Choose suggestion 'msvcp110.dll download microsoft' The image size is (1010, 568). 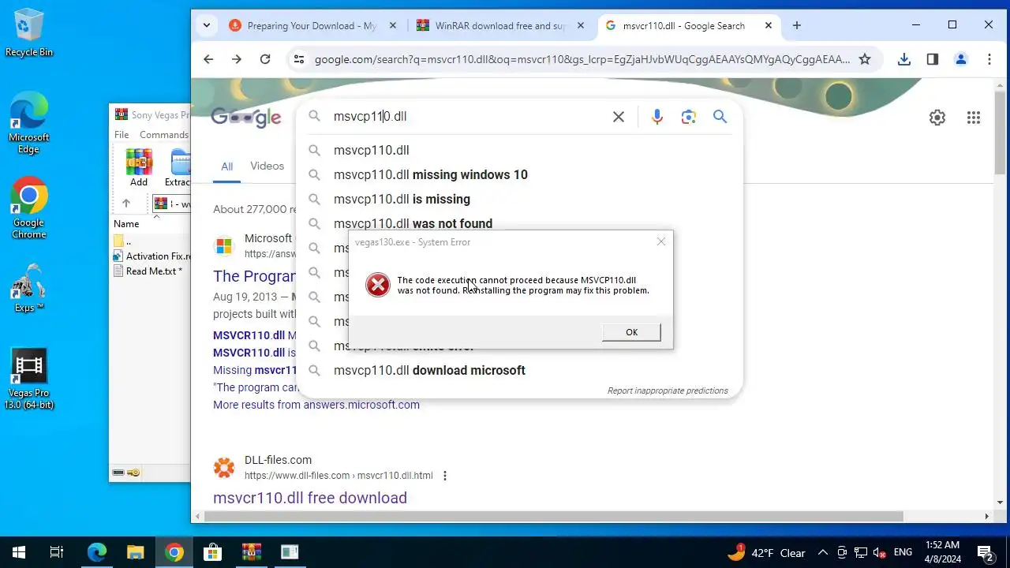(518, 370)
